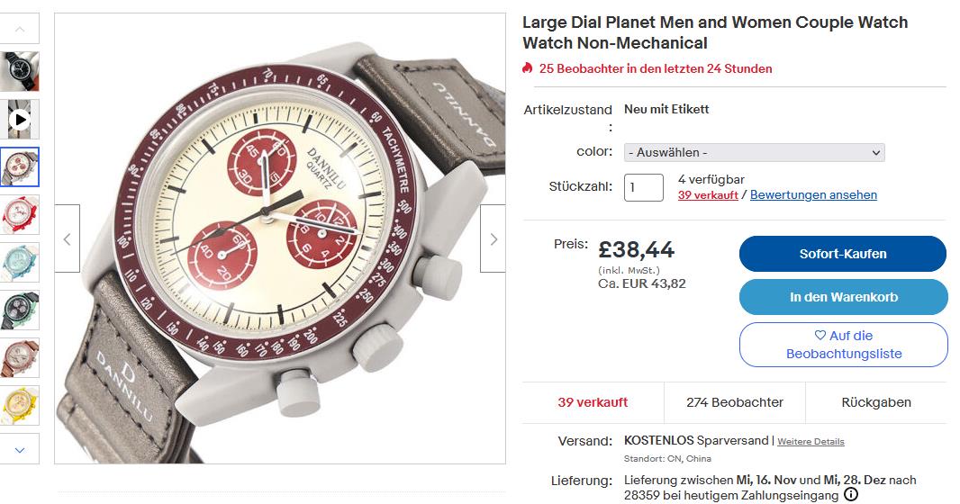Select the red watch thumbnail
This screenshot has height=504, width=960.
coord(20,214)
